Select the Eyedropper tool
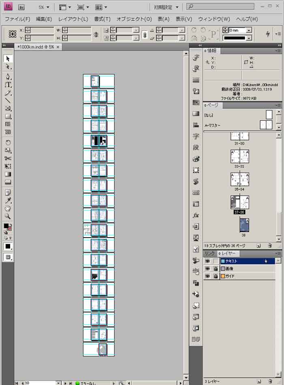Image resolution: width=284 pixels, height=385 pixels. 8,201
